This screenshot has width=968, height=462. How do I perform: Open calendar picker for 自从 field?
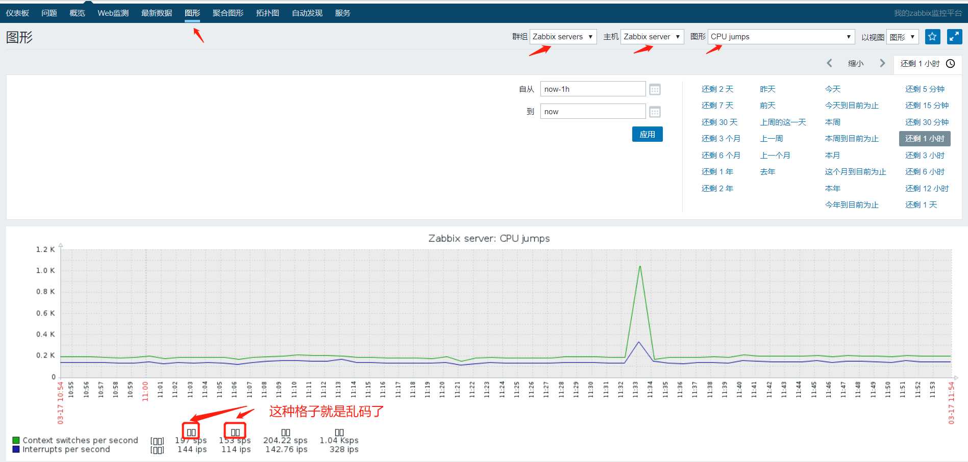[655, 89]
